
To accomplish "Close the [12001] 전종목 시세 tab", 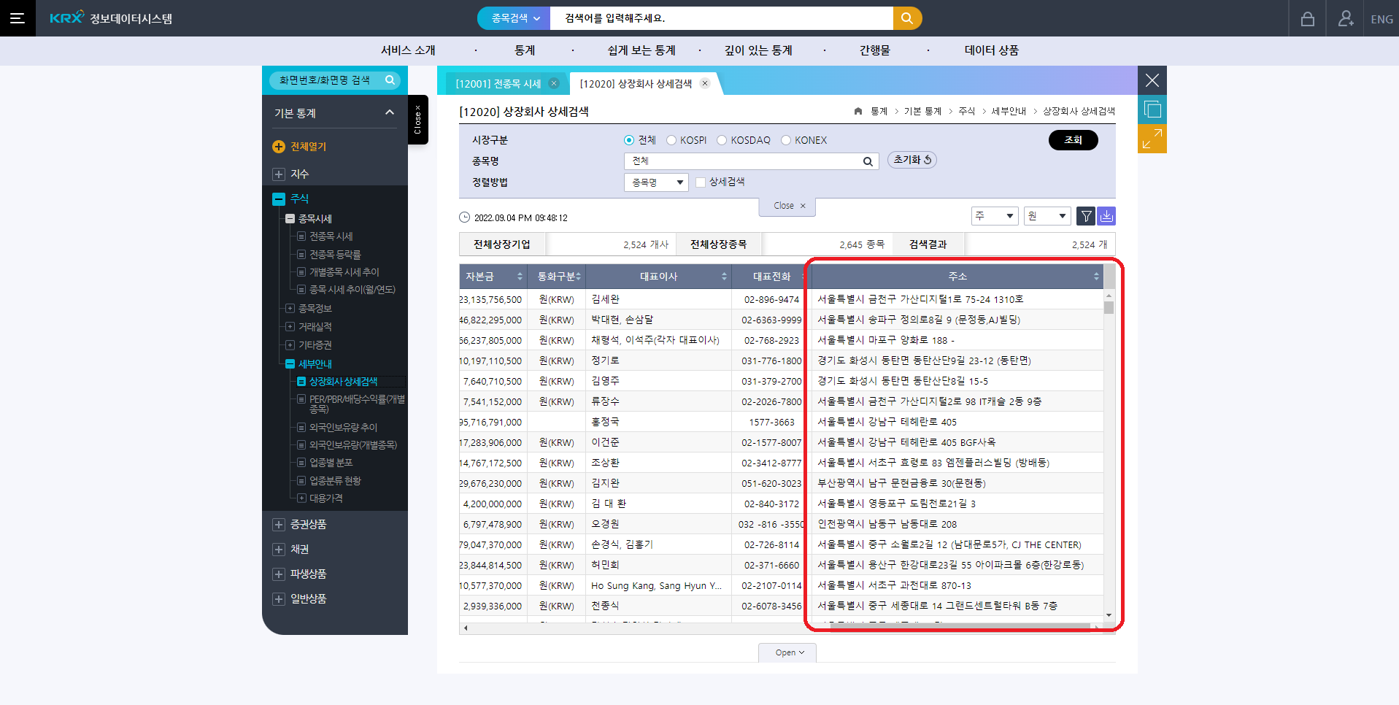I will pyautogui.click(x=554, y=83).
